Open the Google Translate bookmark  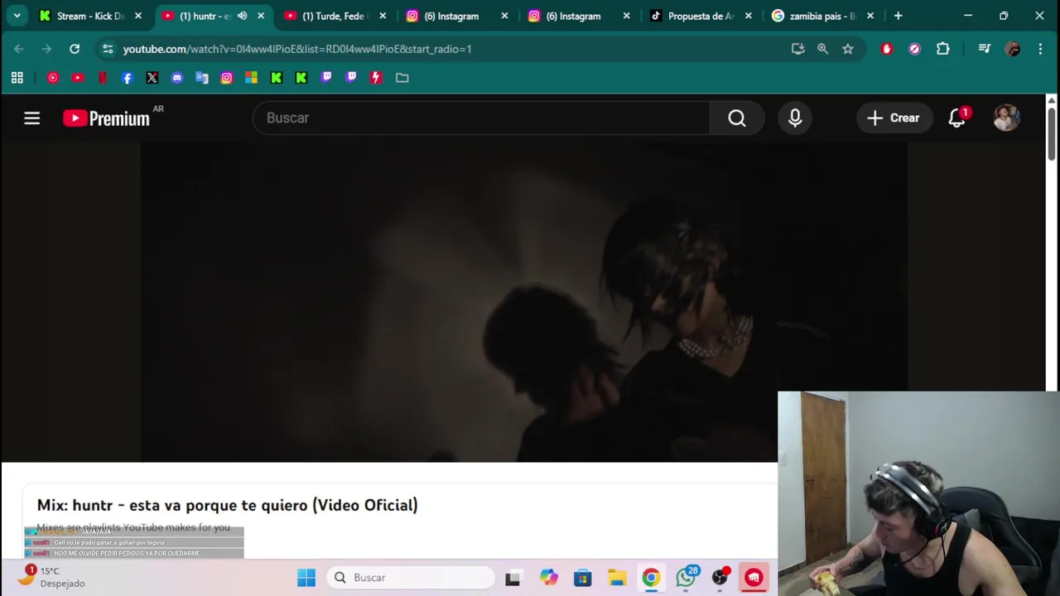[x=202, y=78]
